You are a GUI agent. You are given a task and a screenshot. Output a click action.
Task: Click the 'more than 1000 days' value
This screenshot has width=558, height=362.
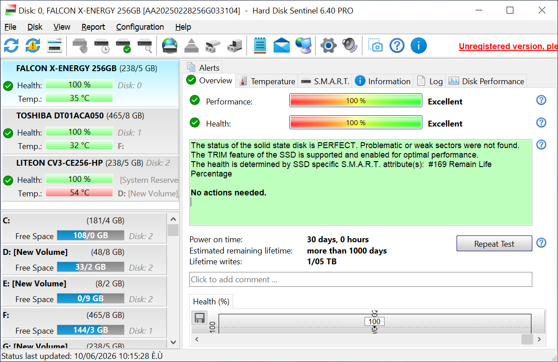pyautogui.click(x=347, y=251)
